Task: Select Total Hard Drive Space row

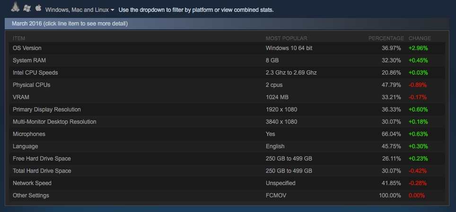Action: [227, 171]
